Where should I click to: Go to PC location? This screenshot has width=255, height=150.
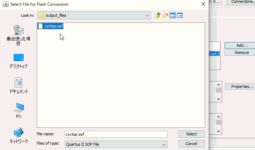point(19,110)
